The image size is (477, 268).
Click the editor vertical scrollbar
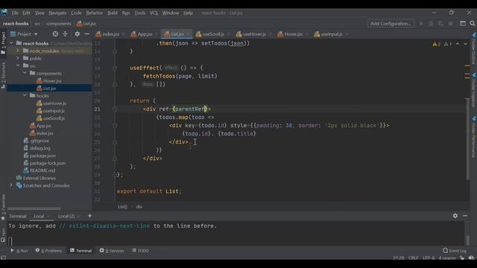(x=467, y=139)
